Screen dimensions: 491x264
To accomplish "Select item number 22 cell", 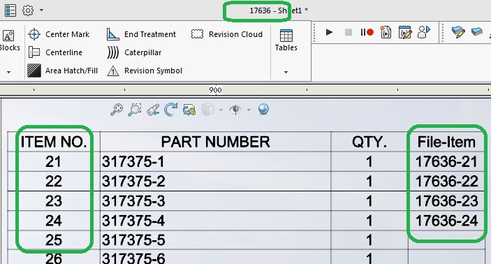I will click(x=54, y=181).
